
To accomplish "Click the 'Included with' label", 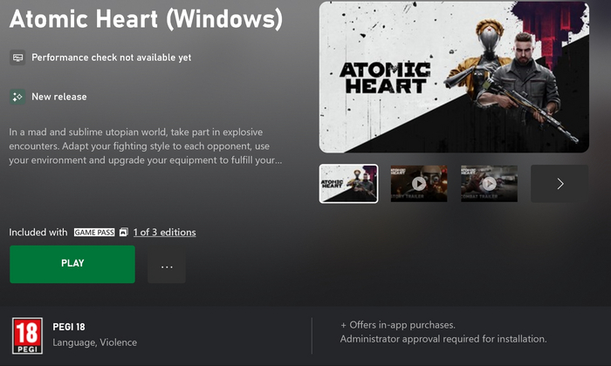I will pos(38,232).
